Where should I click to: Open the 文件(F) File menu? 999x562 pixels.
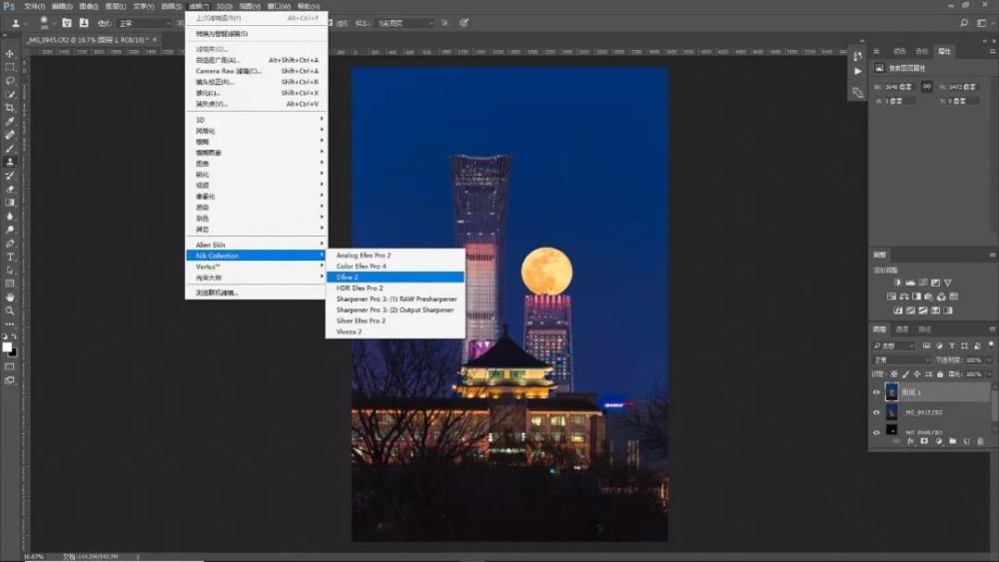34,6
